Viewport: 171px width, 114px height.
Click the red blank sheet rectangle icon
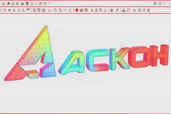coord(32,4)
